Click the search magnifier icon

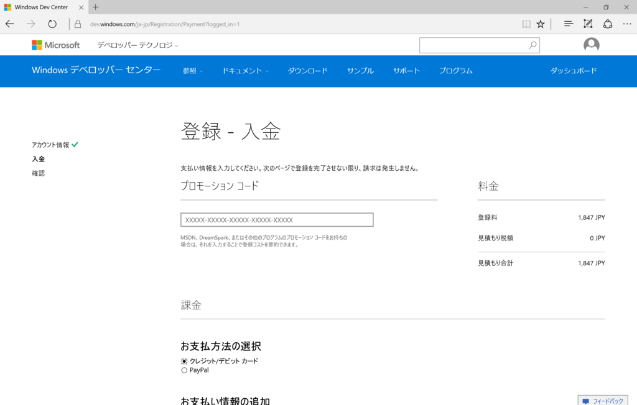tap(532, 45)
